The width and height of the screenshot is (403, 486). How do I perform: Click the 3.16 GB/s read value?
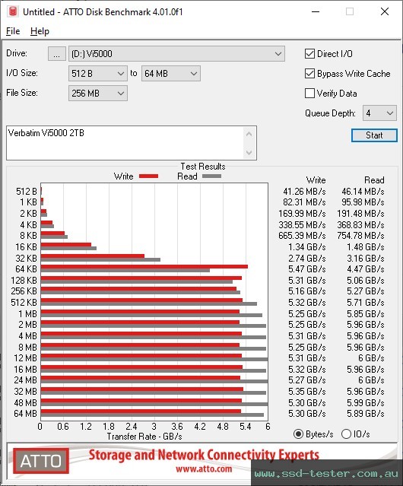pyautogui.click(x=366, y=258)
